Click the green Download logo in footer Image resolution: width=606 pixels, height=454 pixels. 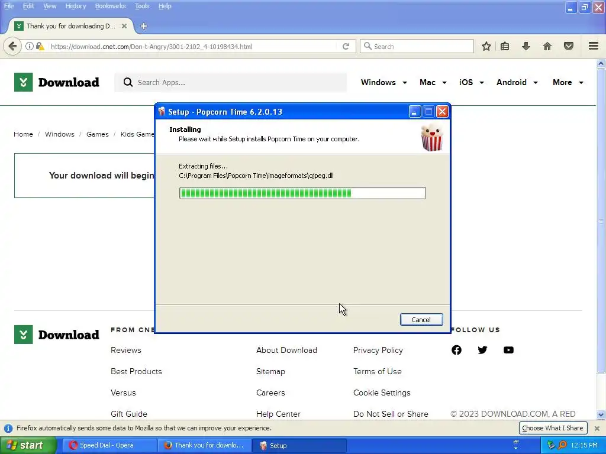[x=57, y=335]
